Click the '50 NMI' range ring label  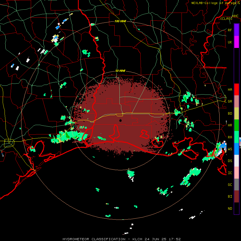(120, 71)
